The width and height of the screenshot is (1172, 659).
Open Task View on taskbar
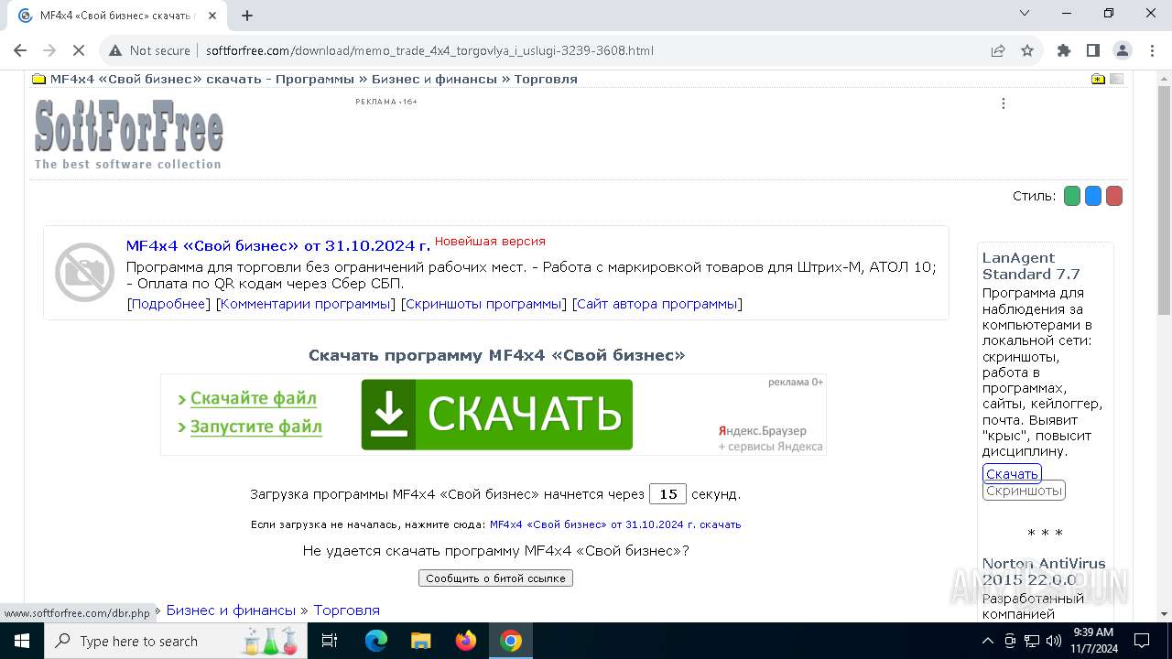click(x=330, y=641)
